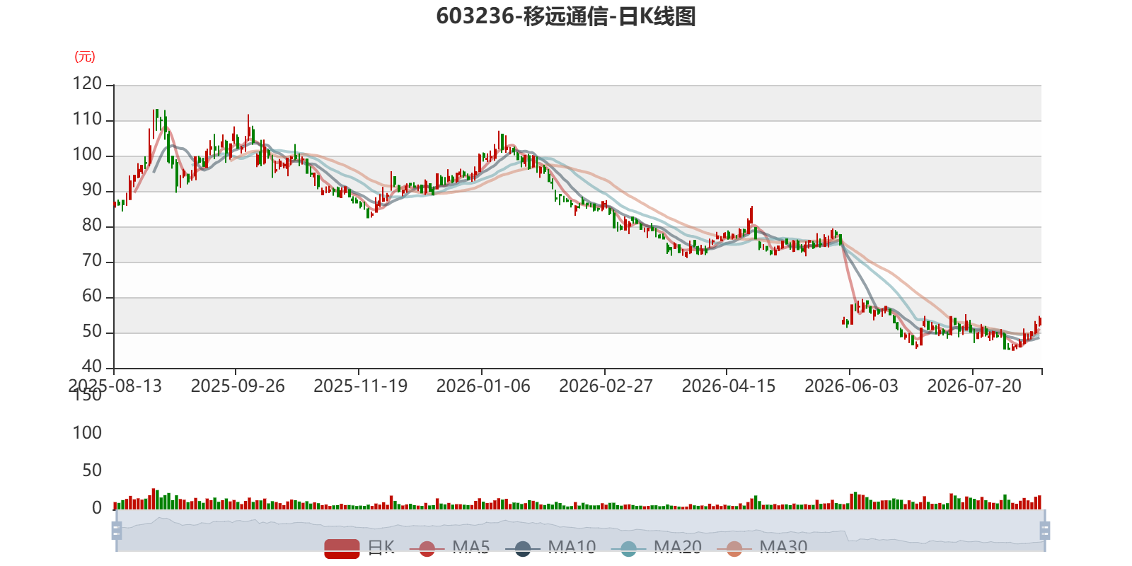This screenshot has width=1132, height=566.
Task: Click the 120 price axis label
Action: pos(87,83)
